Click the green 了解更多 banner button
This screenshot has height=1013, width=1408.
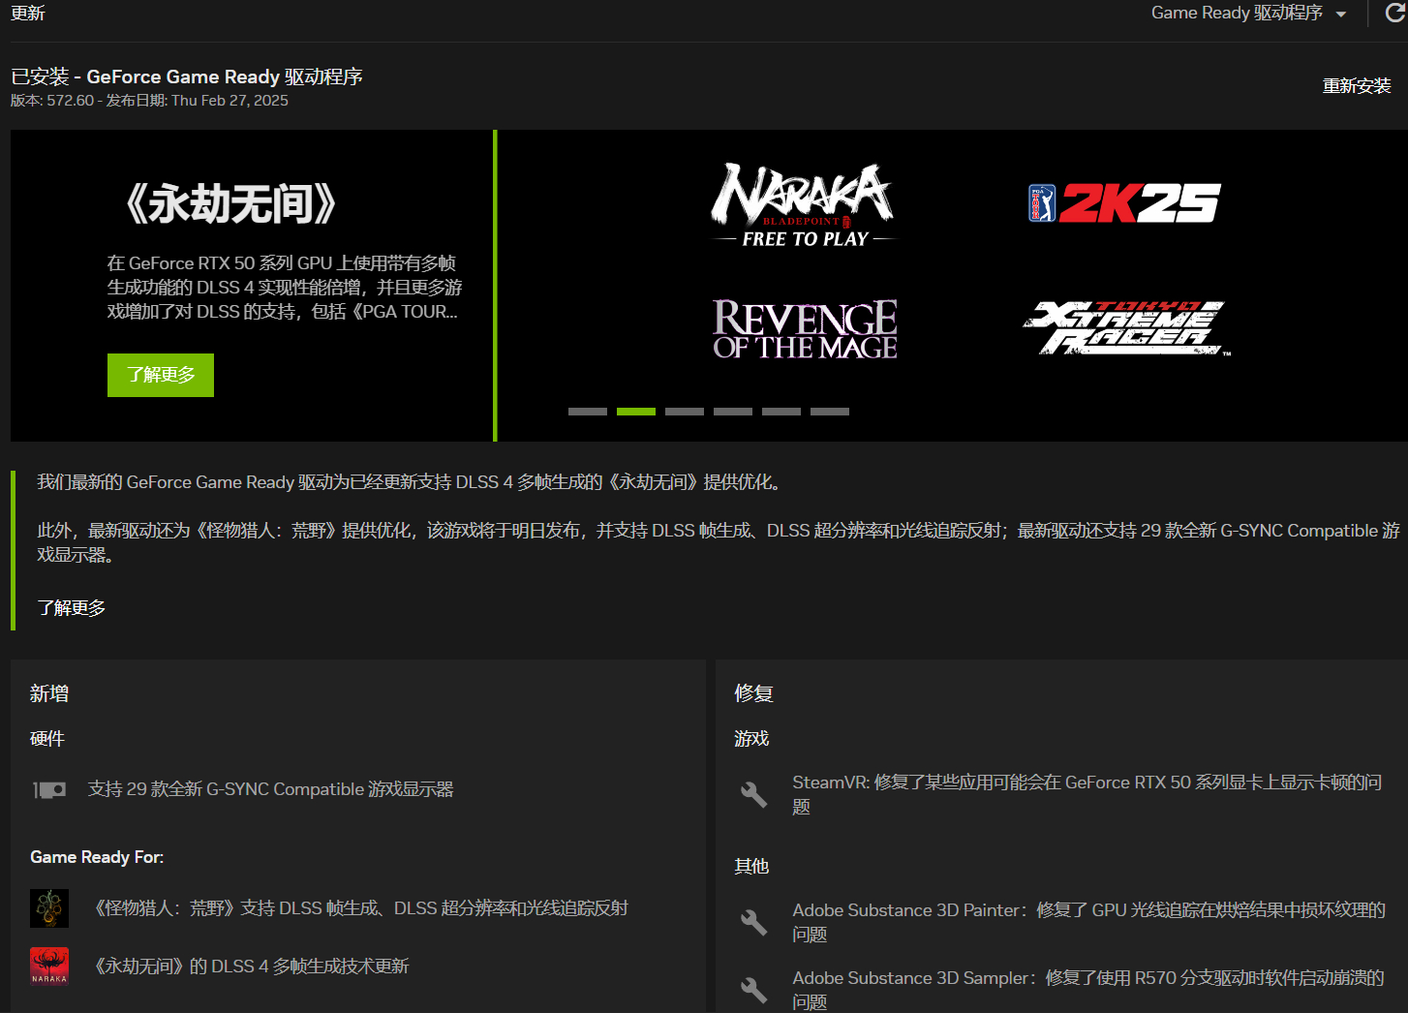coord(161,375)
